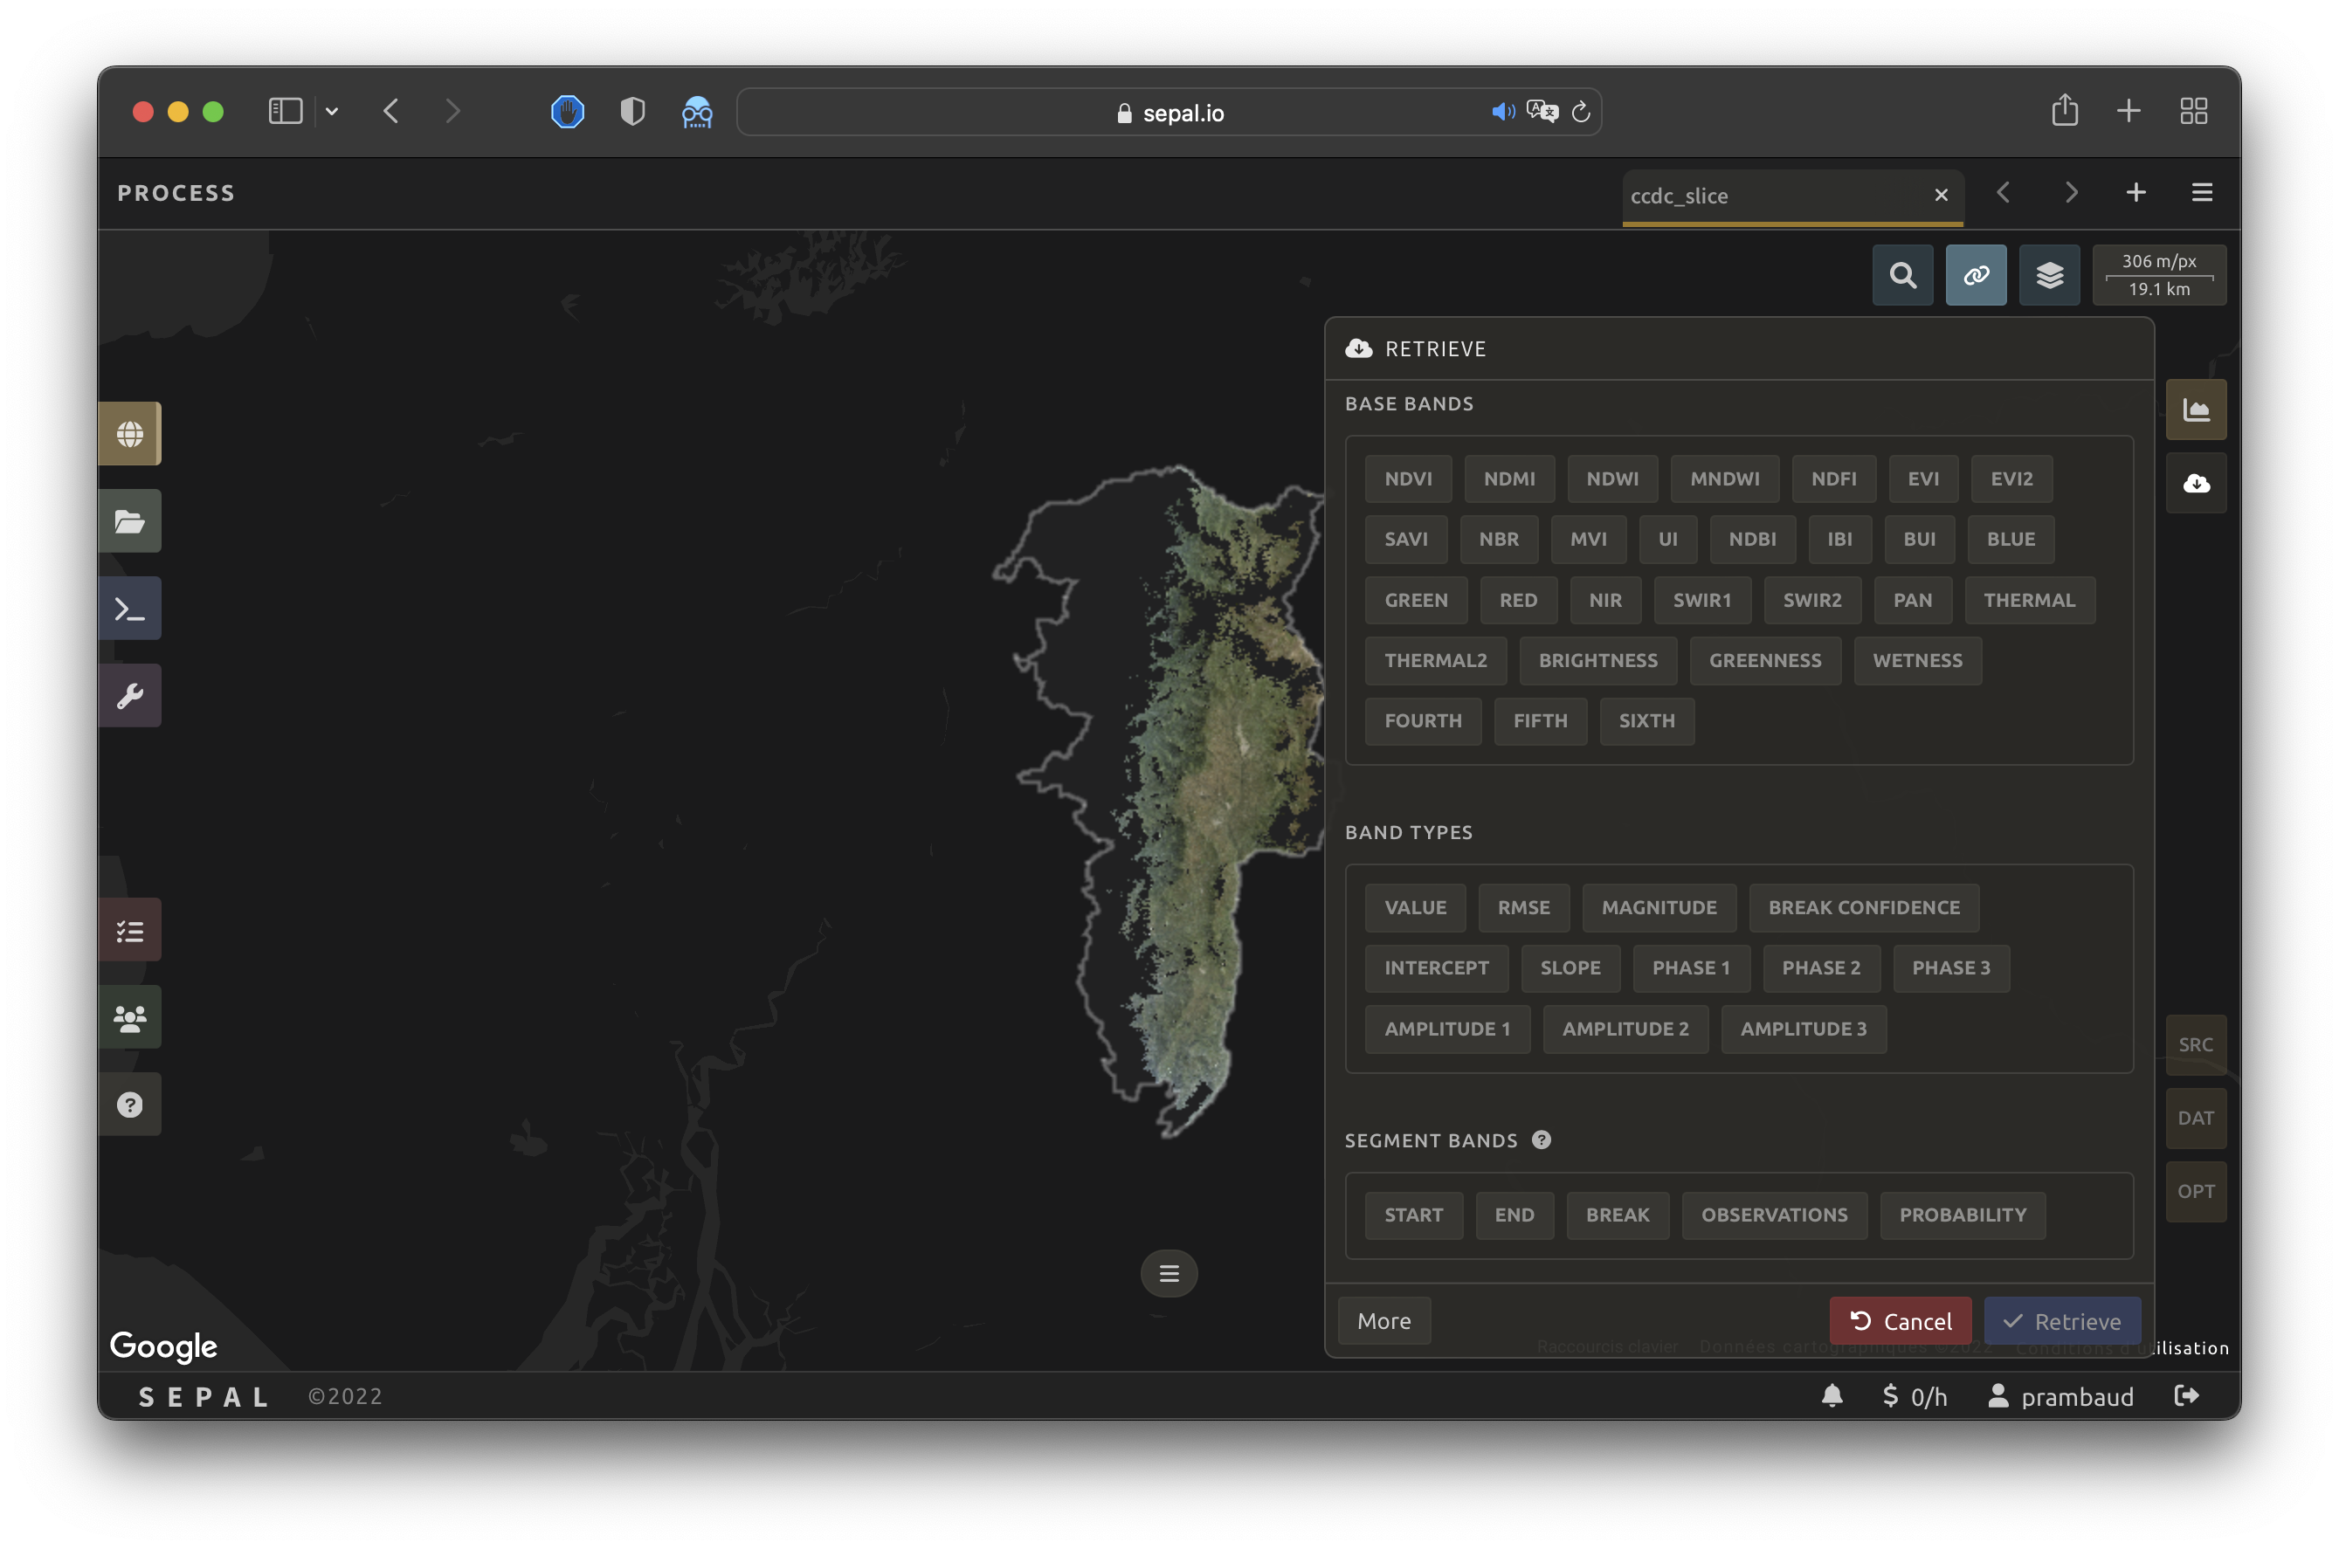Click the notification bell in footer
This screenshot has height=1549, width=2339.
click(x=1831, y=1395)
